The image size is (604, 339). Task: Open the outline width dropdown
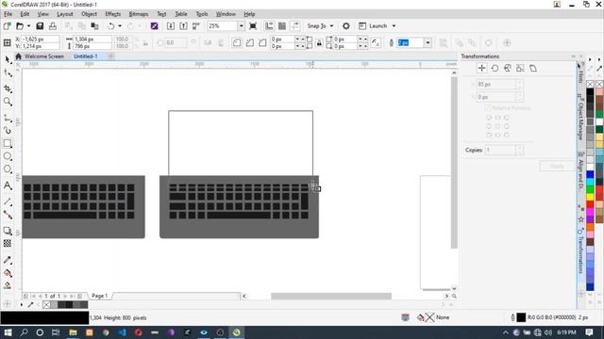(x=428, y=42)
